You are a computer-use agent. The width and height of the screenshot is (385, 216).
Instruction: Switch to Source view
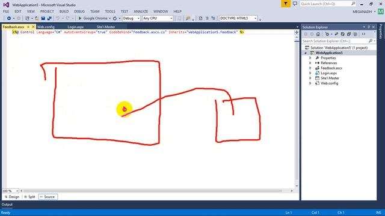[48, 197]
